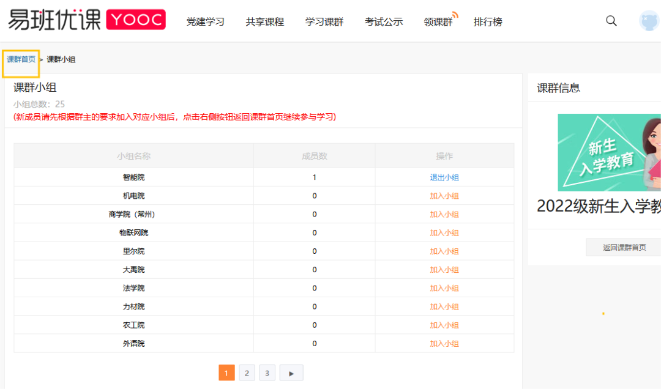This screenshot has width=661, height=389.
Task: Open the search magnifier icon
Action: pyautogui.click(x=611, y=21)
